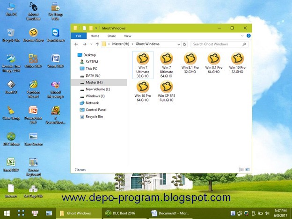Screen dimensions: 292x219
Task: Open the Windows Start menu
Action: coord(7,213)
